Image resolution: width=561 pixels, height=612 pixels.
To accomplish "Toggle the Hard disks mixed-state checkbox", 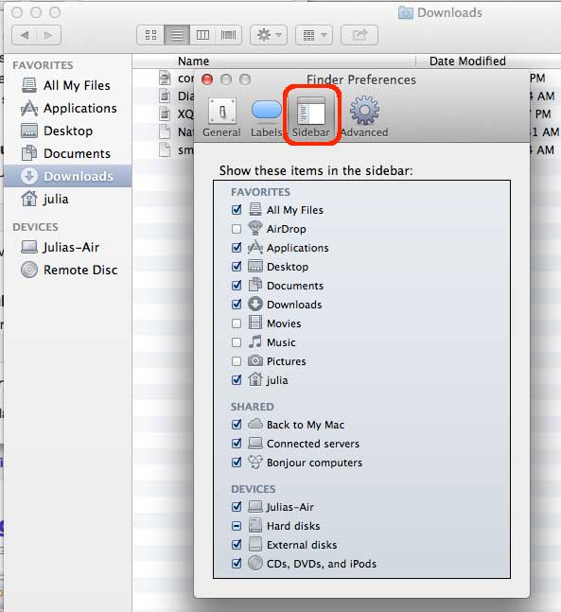I will (237, 526).
